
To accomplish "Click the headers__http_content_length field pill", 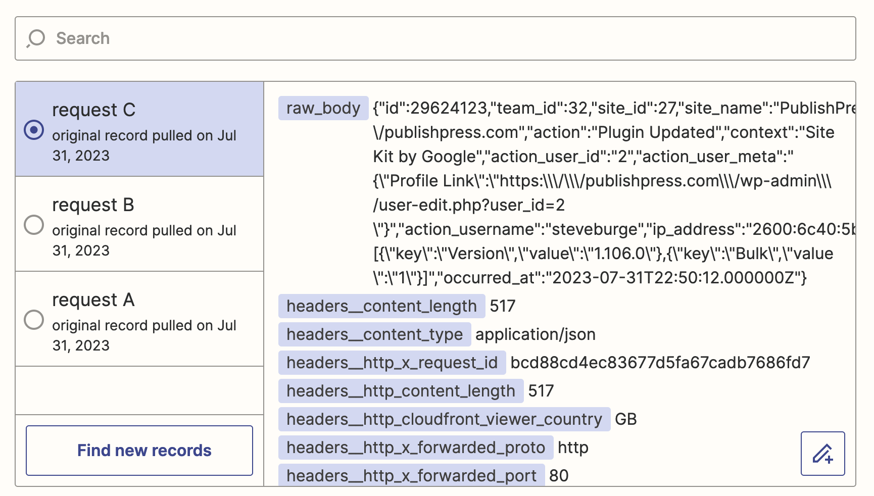I will [x=400, y=391].
